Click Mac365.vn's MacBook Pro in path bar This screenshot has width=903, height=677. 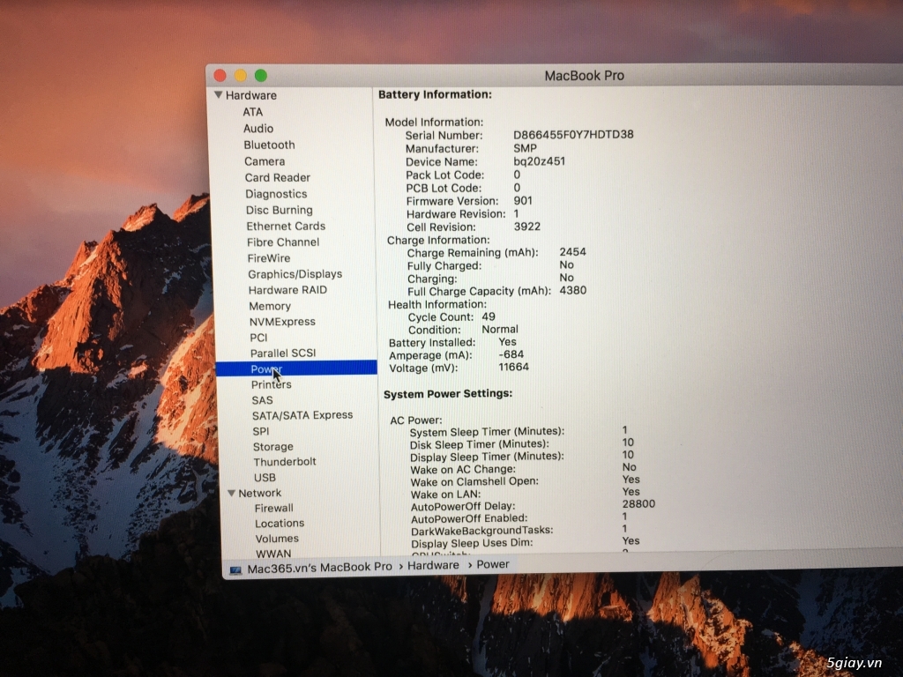pos(319,568)
